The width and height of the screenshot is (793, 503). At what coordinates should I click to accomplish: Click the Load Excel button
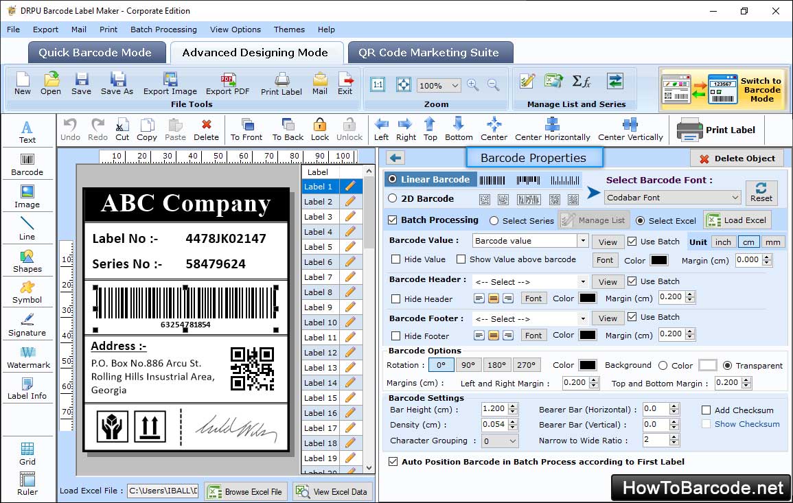[737, 220]
